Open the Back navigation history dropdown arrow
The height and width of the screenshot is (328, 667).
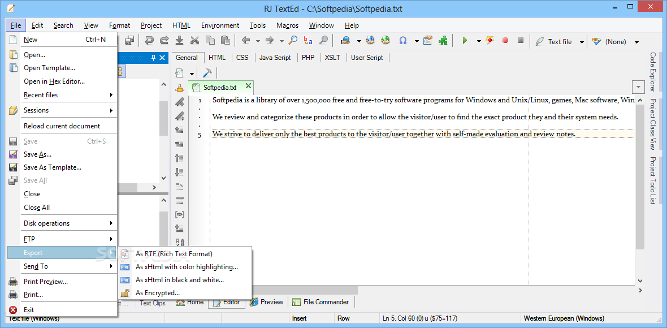point(258,41)
